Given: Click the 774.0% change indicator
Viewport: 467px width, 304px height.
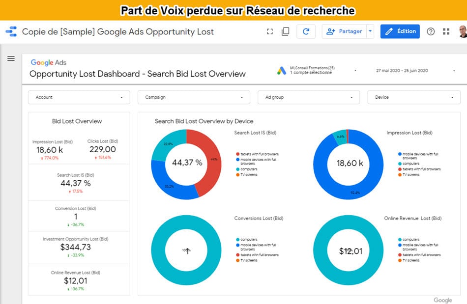Looking at the screenshot, I should click(x=50, y=158).
